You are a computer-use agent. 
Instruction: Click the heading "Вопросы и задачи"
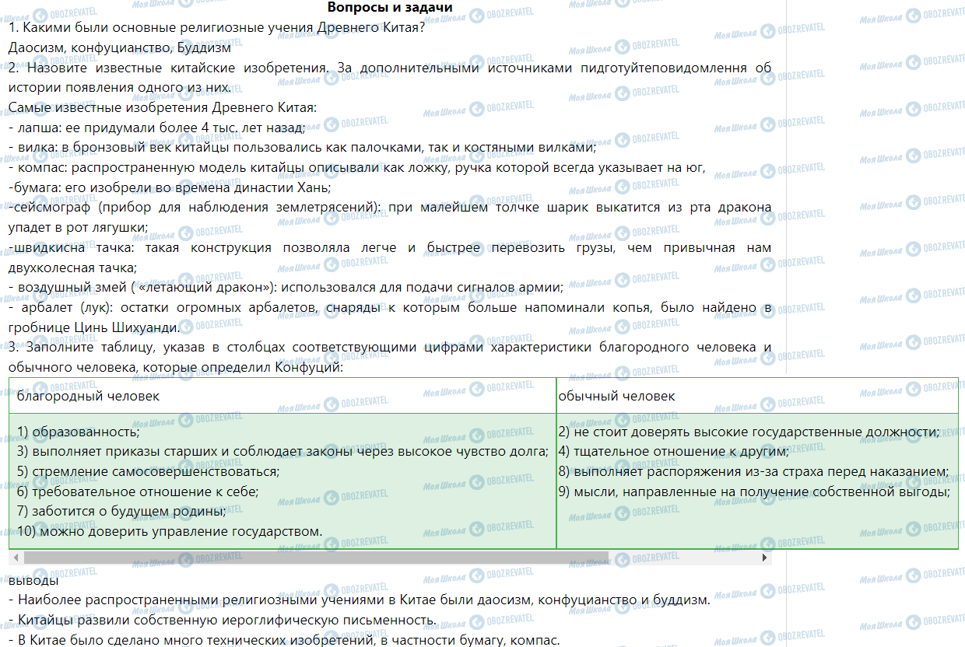pos(390,8)
